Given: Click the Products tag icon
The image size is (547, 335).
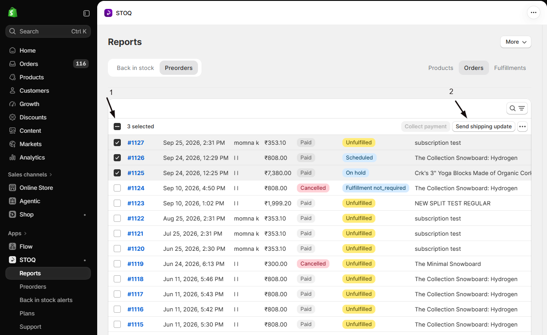Looking at the screenshot, I should tap(12, 77).
